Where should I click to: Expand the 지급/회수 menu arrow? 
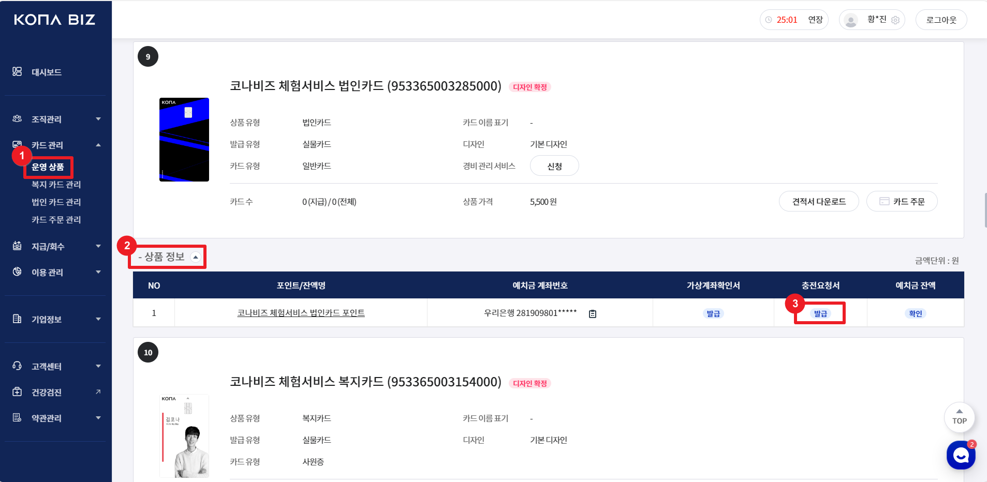click(98, 246)
